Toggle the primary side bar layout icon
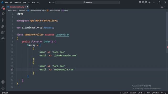Image resolution: width=168 pixels, height=94 pixels. (x=140, y=2)
